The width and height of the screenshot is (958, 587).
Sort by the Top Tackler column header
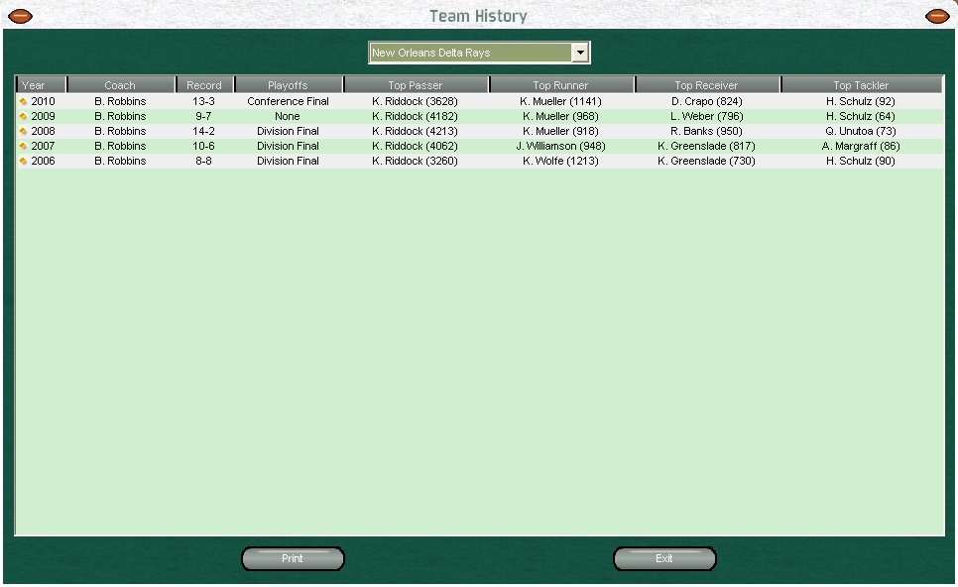861,85
